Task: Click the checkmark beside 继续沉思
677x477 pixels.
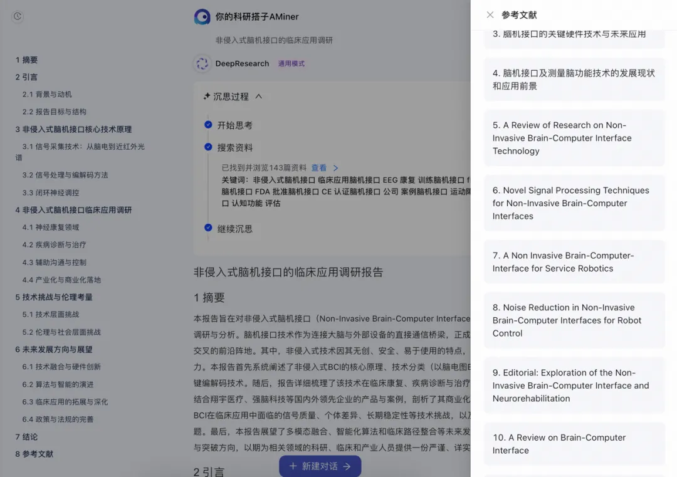Action: click(208, 228)
